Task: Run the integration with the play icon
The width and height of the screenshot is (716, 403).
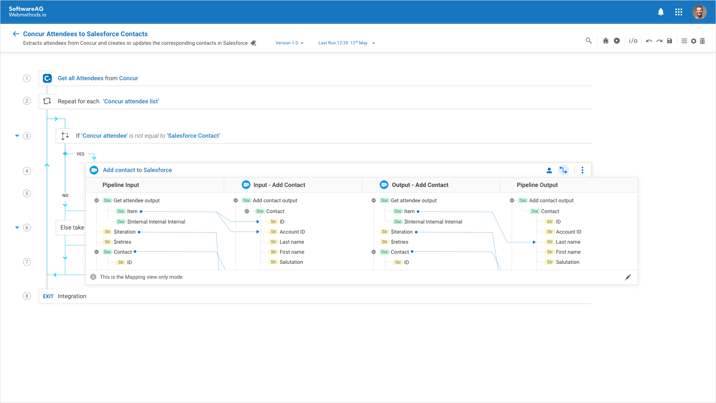Action: click(x=617, y=41)
